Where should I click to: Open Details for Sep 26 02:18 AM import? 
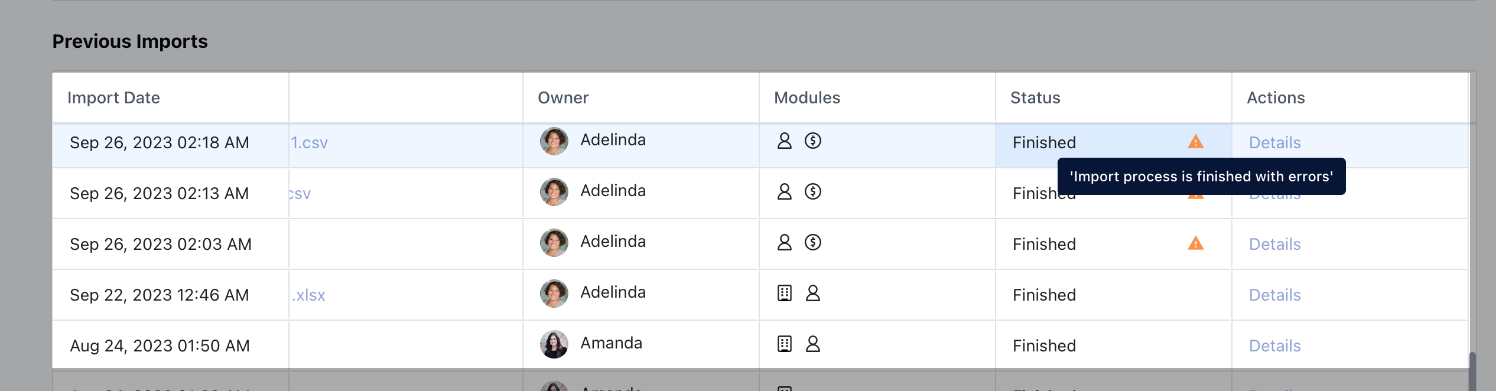click(1274, 142)
